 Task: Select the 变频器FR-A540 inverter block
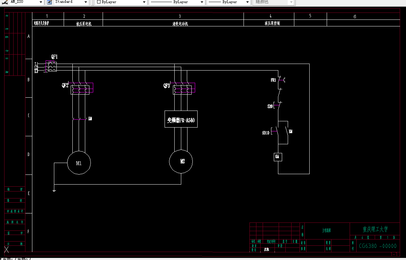click(181, 119)
